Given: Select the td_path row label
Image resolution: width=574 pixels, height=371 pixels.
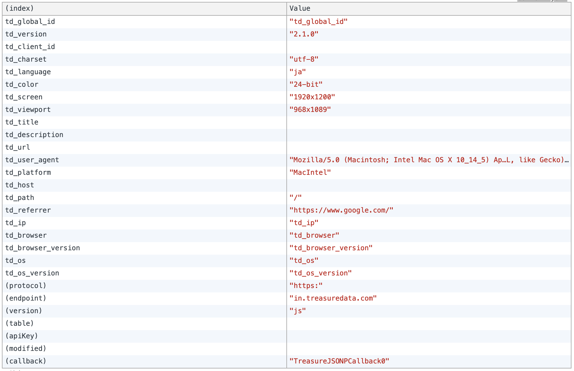Looking at the screenshot, I should click(20, 198).
